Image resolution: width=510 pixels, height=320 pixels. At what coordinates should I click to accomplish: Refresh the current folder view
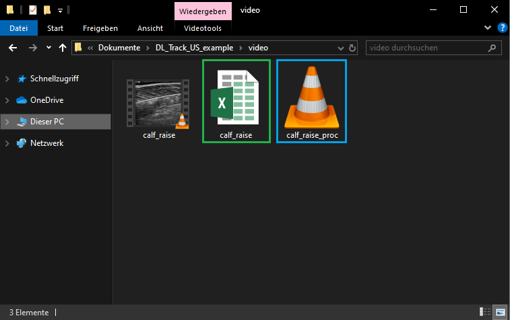352,48
